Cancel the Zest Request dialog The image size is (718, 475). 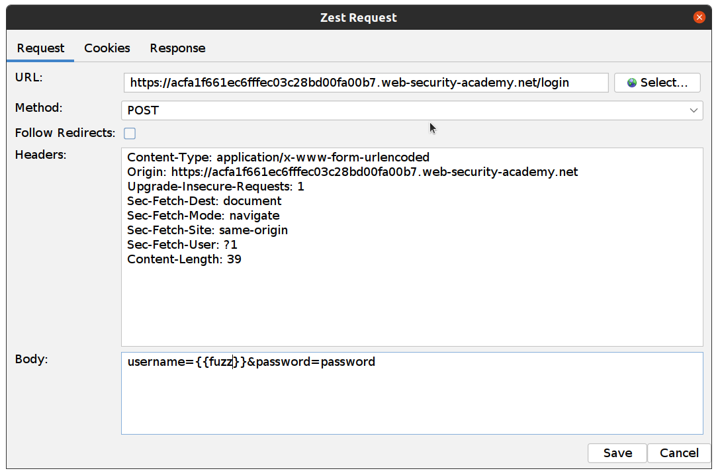pyautogui.click(x=679, y=453)
